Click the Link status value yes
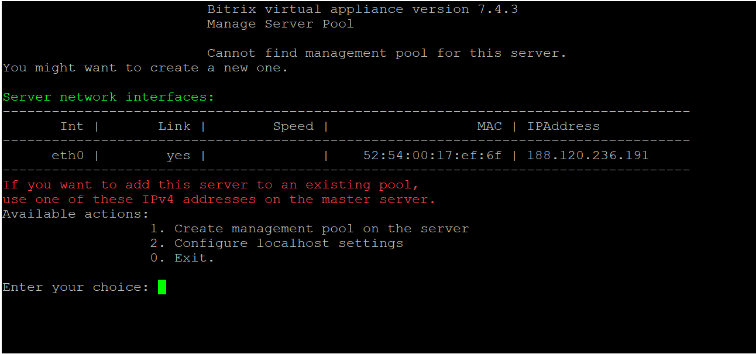The height and width of the screenshot is (354, 756). [178, 156]
